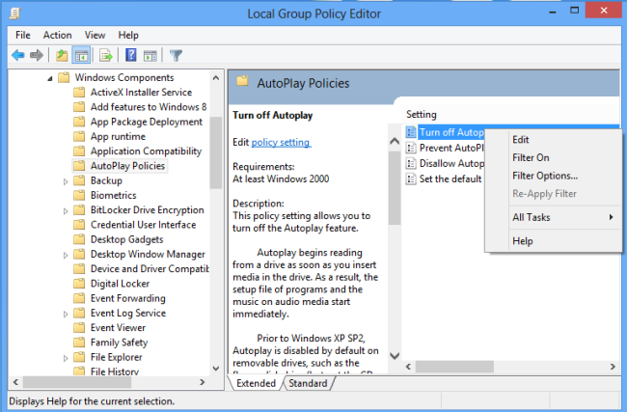
Task: Click the Turn off Autoplay setting icon
Action: tap(411, 132)
